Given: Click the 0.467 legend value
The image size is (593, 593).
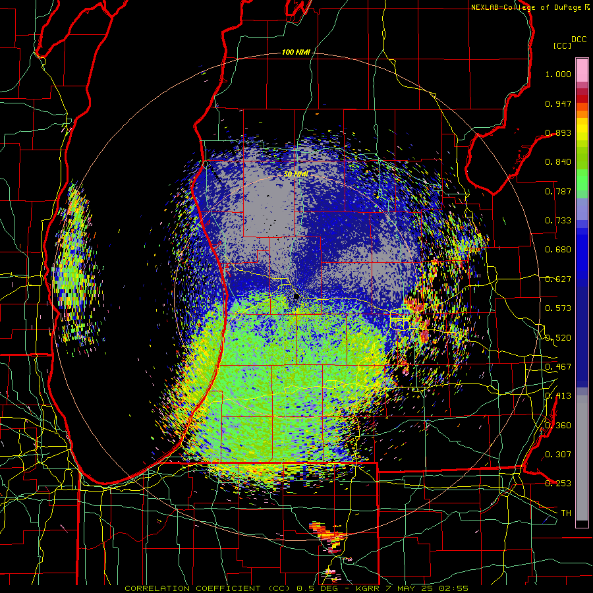Looking at the screenshot, I should pos(558,367).
